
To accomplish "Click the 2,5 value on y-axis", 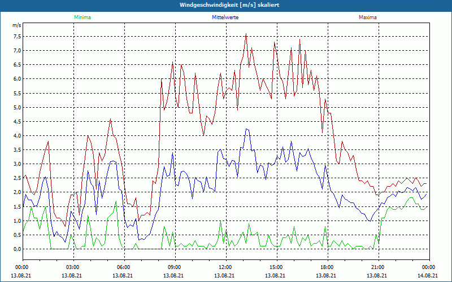I will [x=16, y=178].
